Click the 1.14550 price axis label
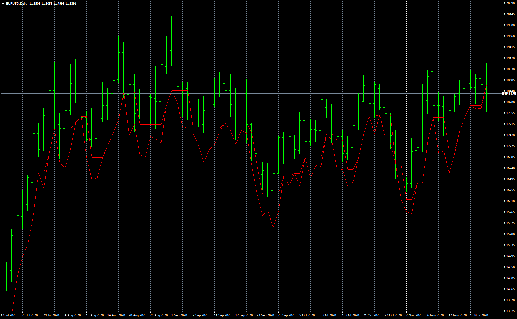517x319 pixels. (x=509, y=267)
